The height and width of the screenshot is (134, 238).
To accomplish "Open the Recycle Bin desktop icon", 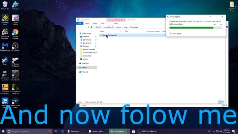I will (x=5, y=5).
